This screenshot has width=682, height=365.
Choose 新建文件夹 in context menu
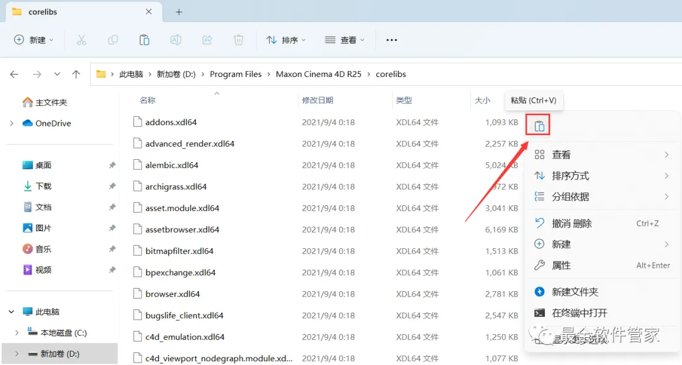(602, 292)
